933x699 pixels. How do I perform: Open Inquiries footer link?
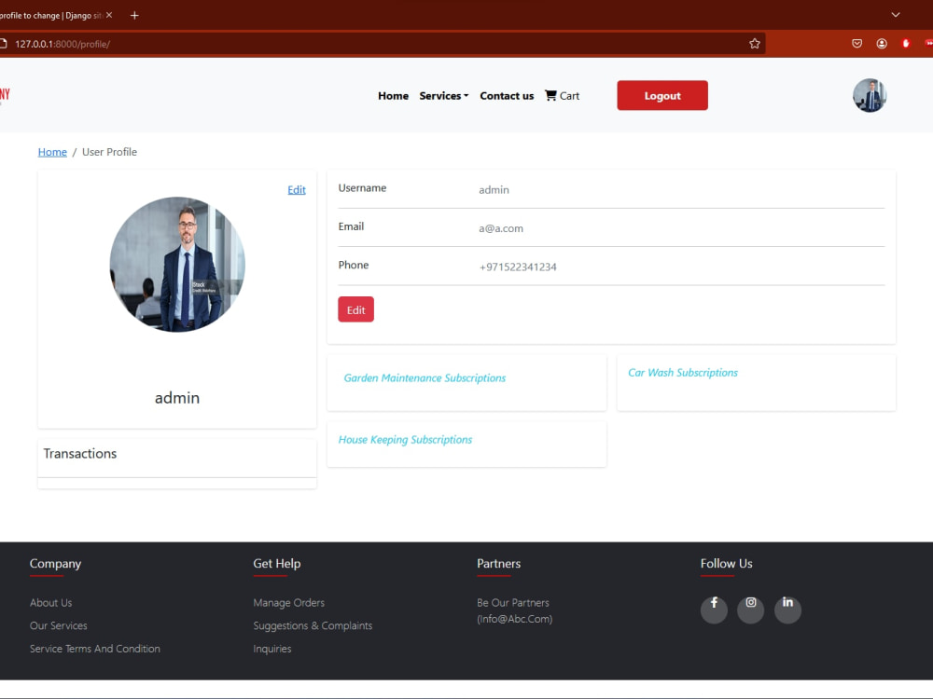[x=272, y=649]
